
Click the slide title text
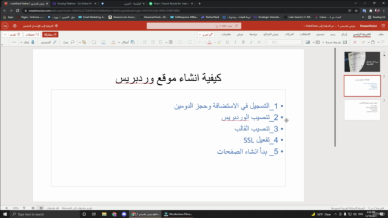pyautogui.click(x=169, y=78)
